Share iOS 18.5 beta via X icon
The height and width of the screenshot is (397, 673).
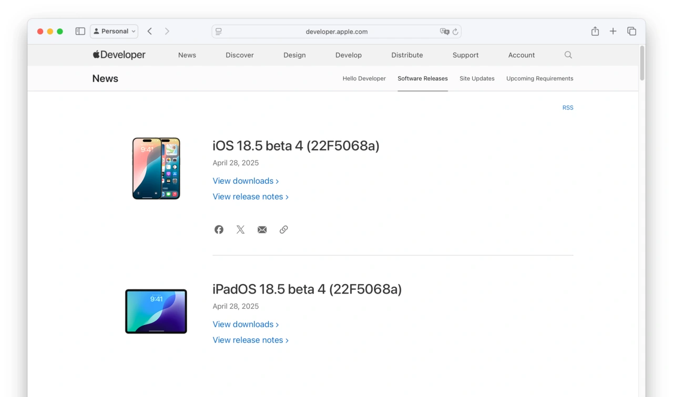240,229
